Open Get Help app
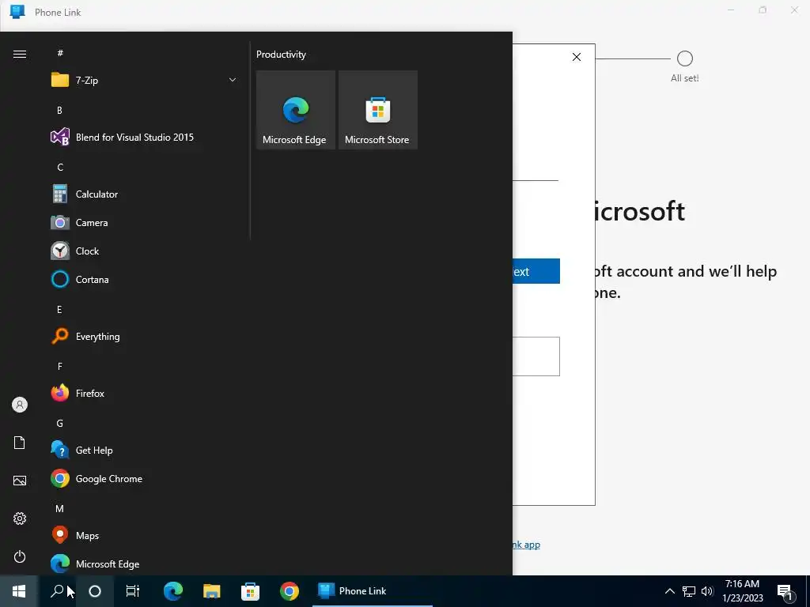The height and width of the screenshot is (607, 810). [144, 450]
